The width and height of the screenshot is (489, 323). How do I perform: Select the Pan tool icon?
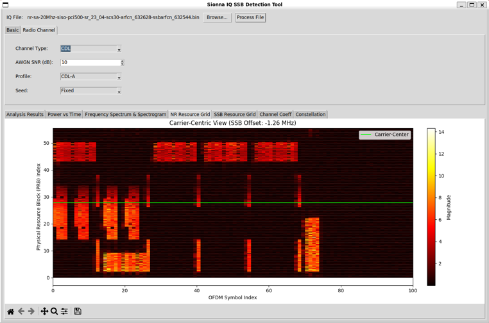click(x=44, y=311)
